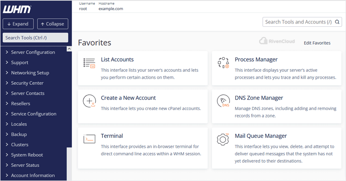The width and height of the screenshot is (346, 181).
Task: Click the WHM logo
Action: [17, 9]
